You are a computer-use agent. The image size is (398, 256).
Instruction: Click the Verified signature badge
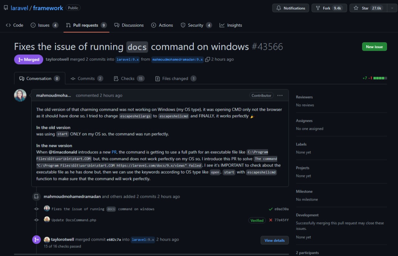point(257,220)
